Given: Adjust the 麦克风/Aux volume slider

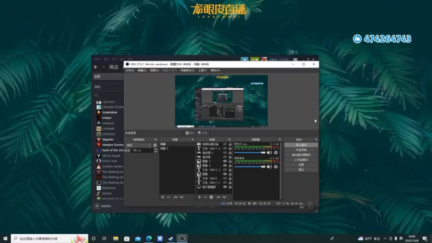Looking at the screenshot, I should pyautogui.click(x=249, y=153).
